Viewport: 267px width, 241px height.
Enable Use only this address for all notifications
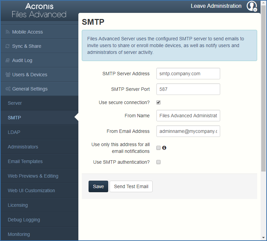click(x=158, y=148)
